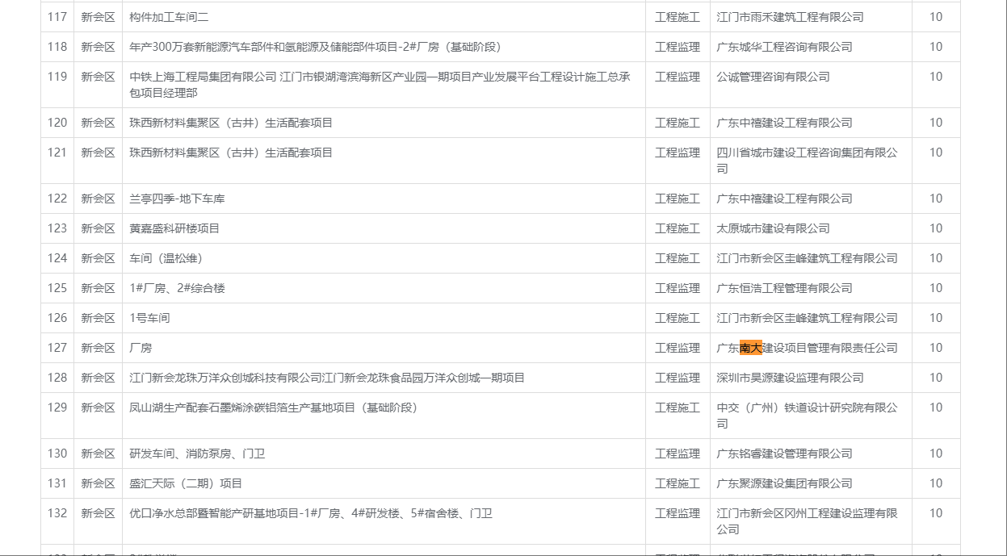Select company "公诚管理咨询有限公司"
The width and height of the screenshot is (1007, 556).
tap(773, 77)
